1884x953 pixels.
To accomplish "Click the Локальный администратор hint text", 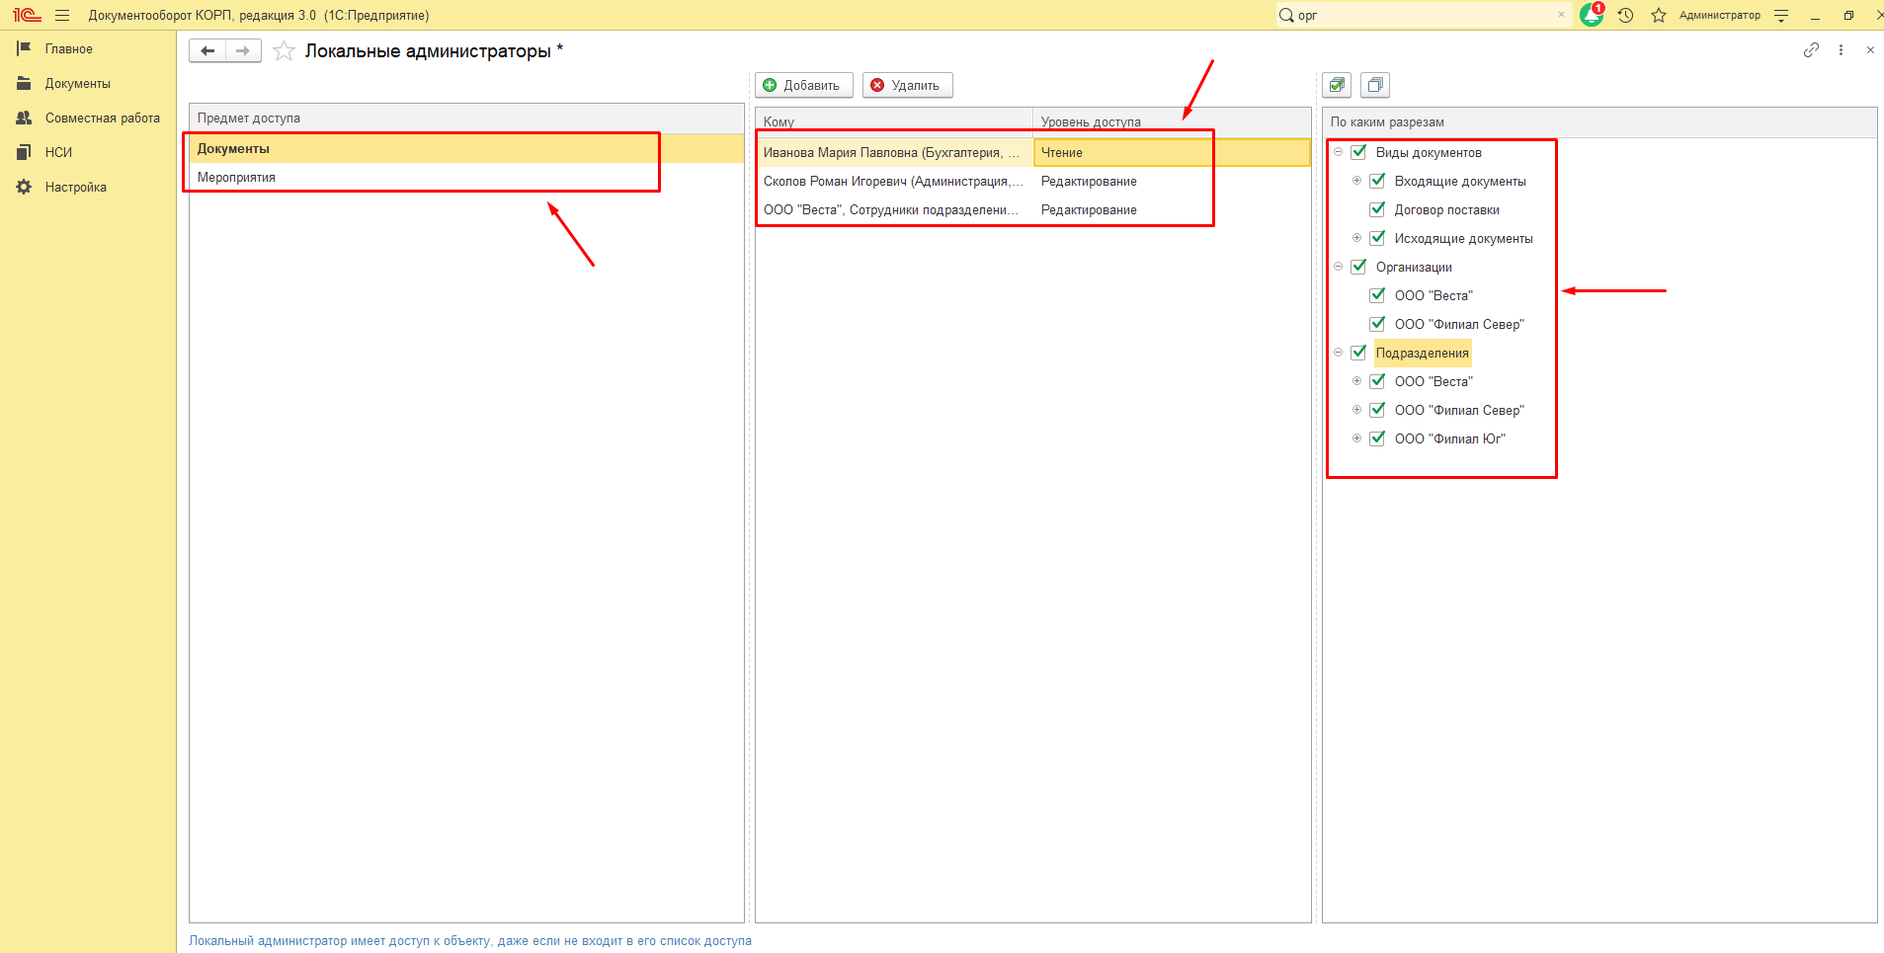I will tap(470, 941).
